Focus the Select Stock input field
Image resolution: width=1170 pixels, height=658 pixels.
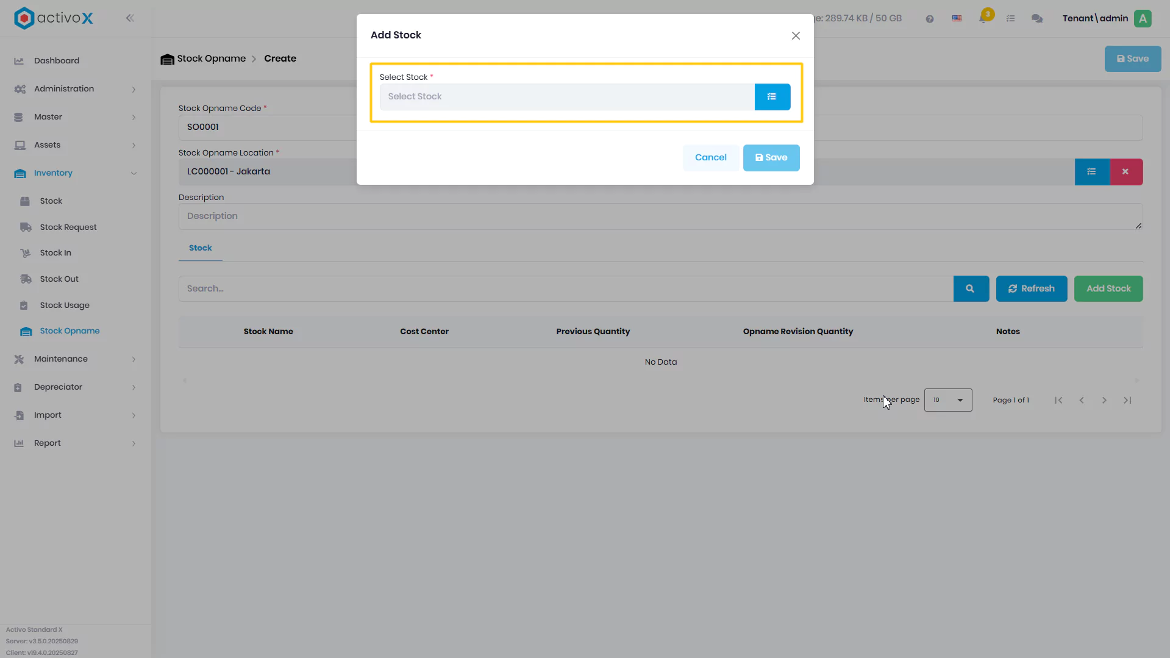click(x=567, y=97)
